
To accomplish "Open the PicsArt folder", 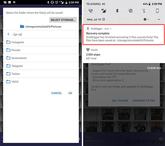I will click(x=41, y=50).
